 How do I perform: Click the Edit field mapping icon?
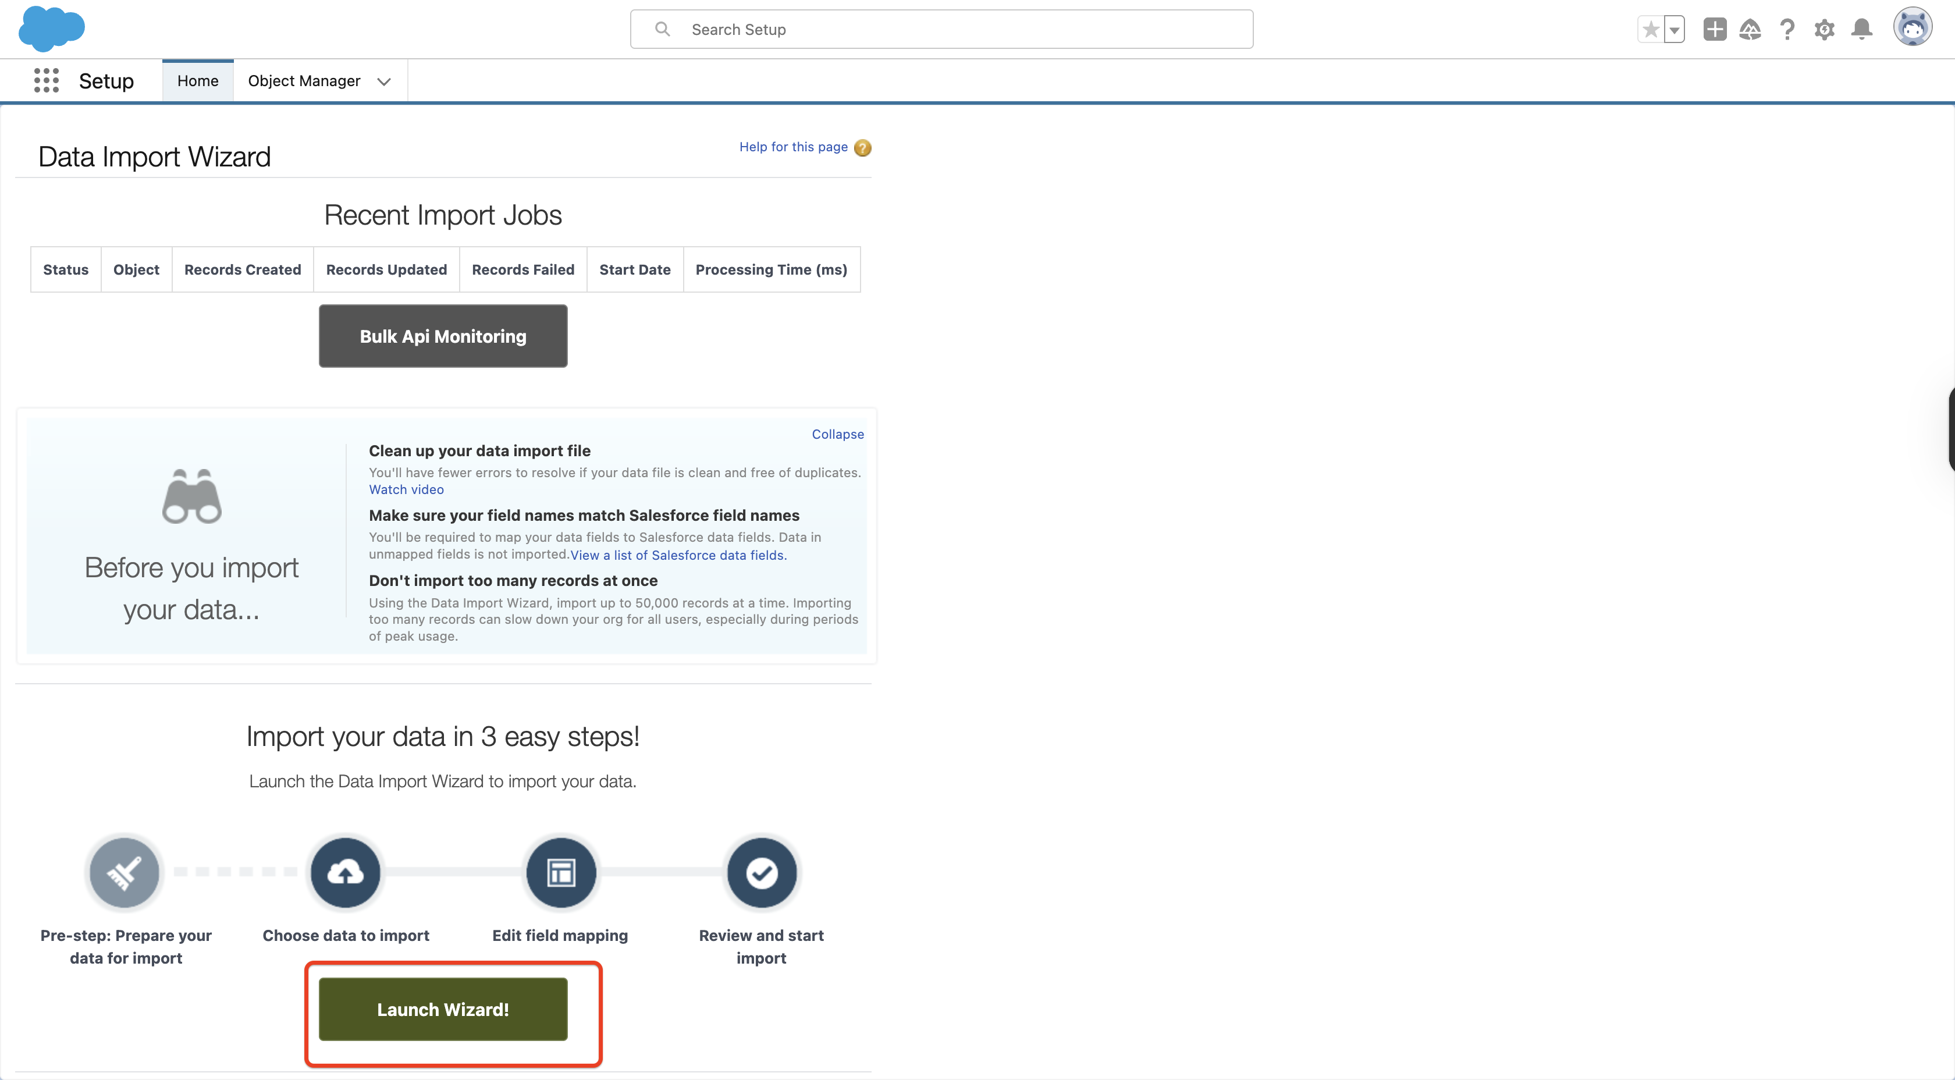pyautogui.click(x=561, y=873)
